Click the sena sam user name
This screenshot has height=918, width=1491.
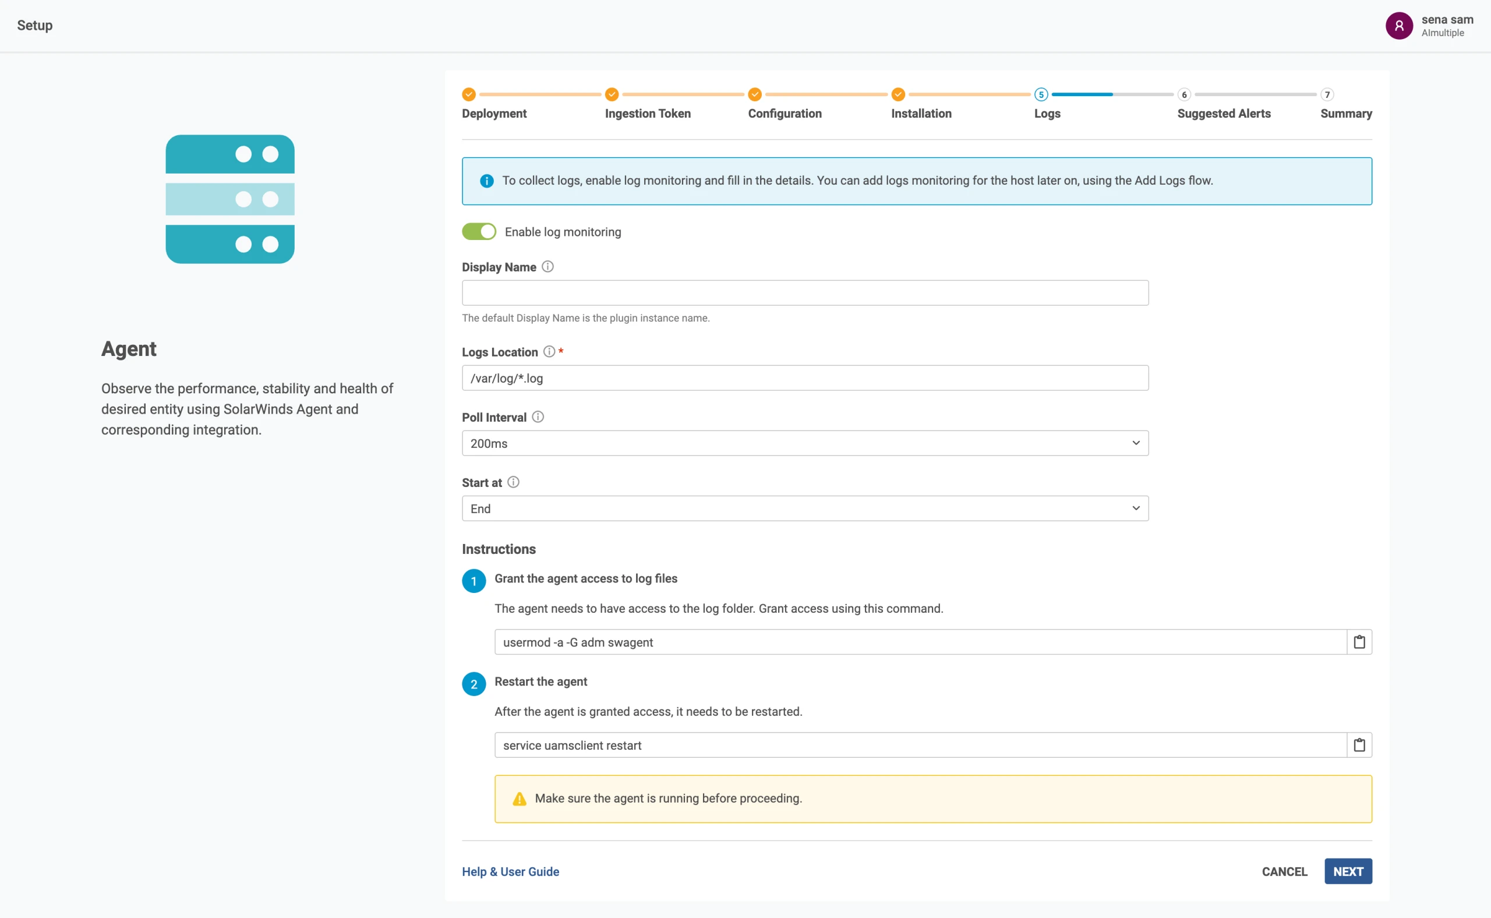click(1447, 19)
